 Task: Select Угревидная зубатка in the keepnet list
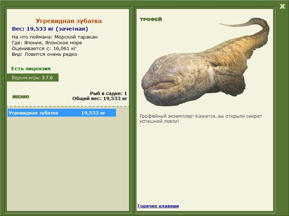tap(62, 113)
